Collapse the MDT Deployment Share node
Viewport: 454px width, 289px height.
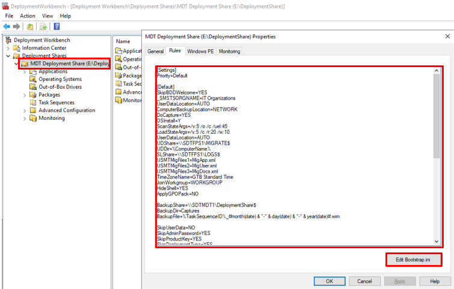tap(16, 64)
